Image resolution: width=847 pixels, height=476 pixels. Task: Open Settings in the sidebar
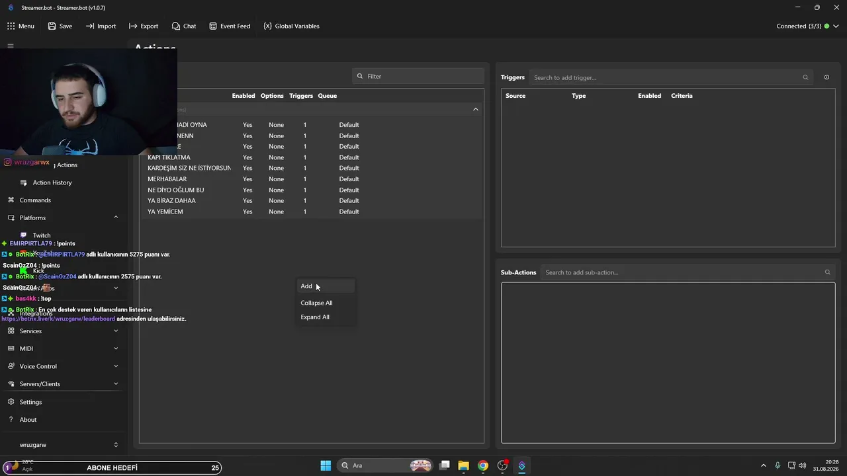[x=30, y=402]
